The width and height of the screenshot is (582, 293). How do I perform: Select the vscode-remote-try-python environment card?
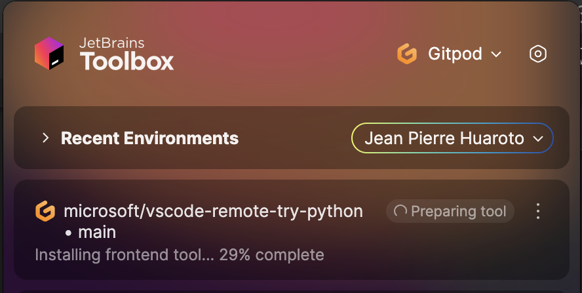click(292, 230)
